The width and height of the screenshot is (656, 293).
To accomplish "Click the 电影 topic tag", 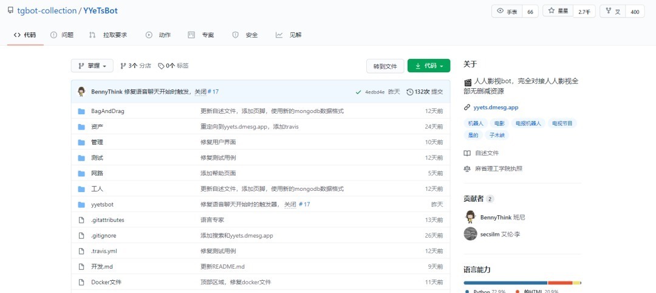I will coord(499,123).
